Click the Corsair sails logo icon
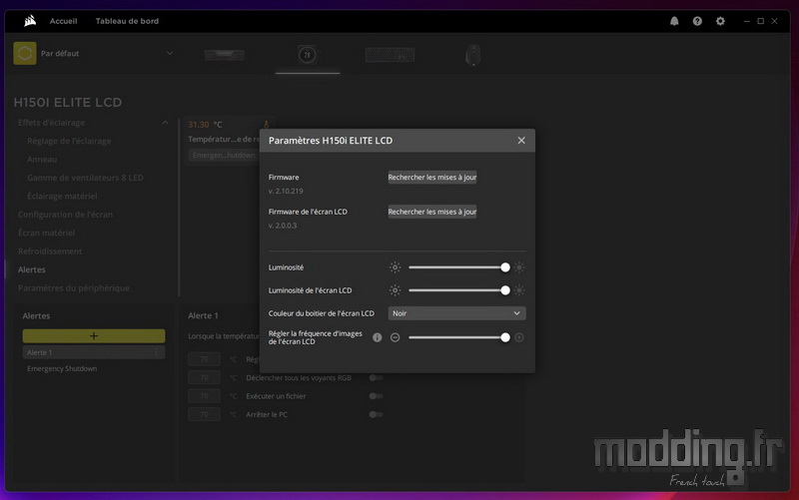799x500 pixels. (30, 21)
